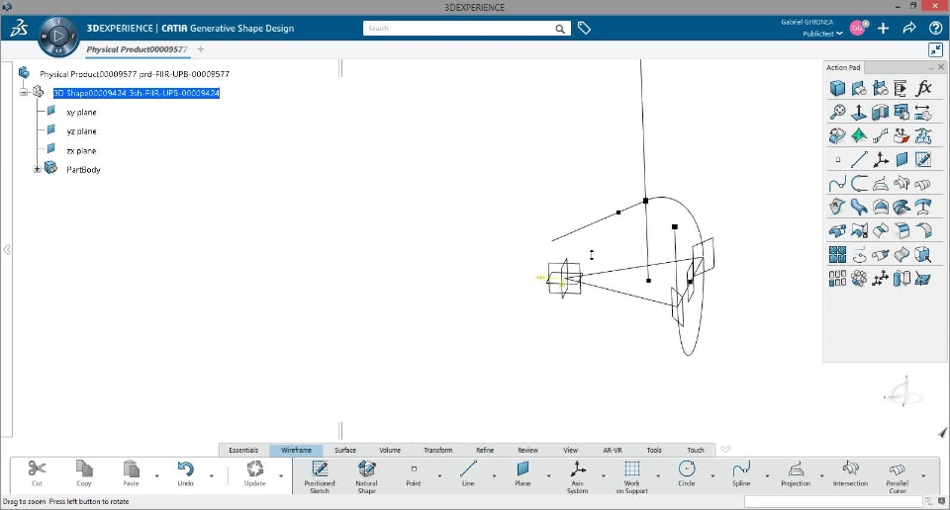
Task: Click the search magnifier icon in top bar
Action: (560, 29)
